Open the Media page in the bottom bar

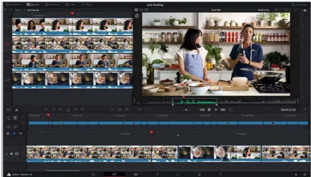(93, 174)
